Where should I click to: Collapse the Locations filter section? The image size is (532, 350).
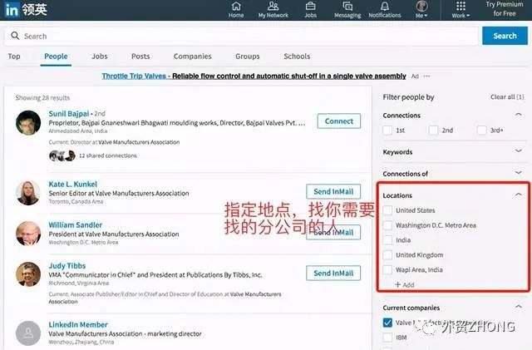coord(519,195)
